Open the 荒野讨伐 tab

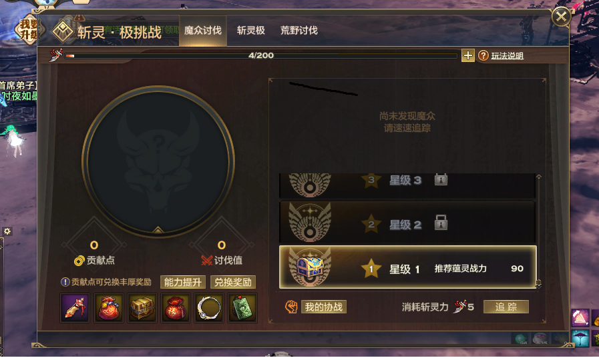point(299,31)
